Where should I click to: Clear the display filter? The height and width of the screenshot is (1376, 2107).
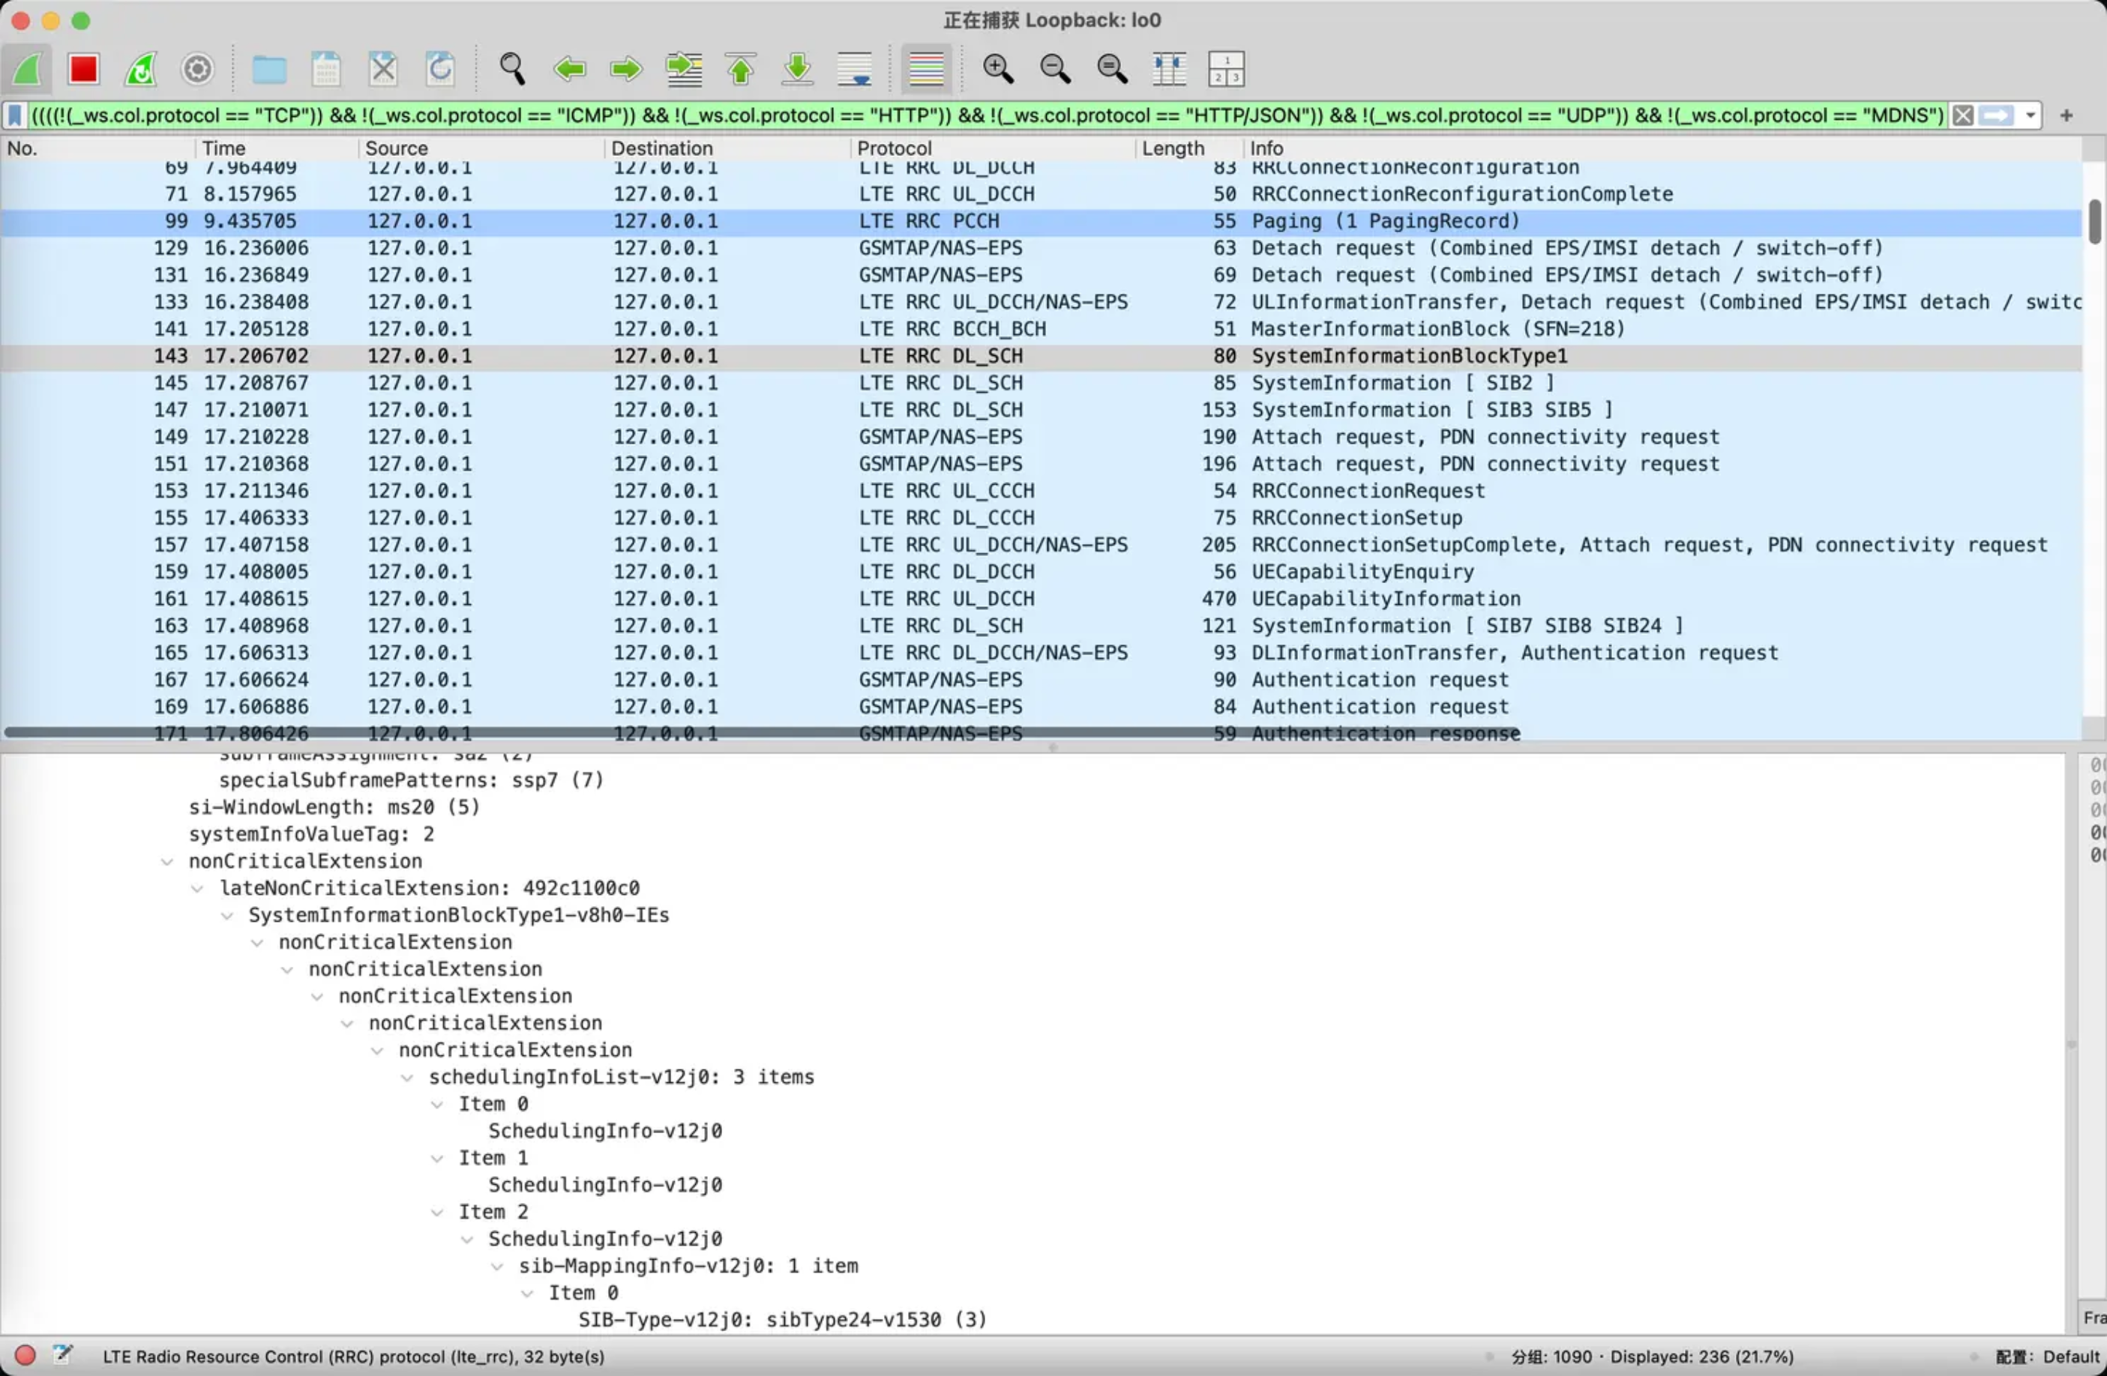pos(1963,115)
